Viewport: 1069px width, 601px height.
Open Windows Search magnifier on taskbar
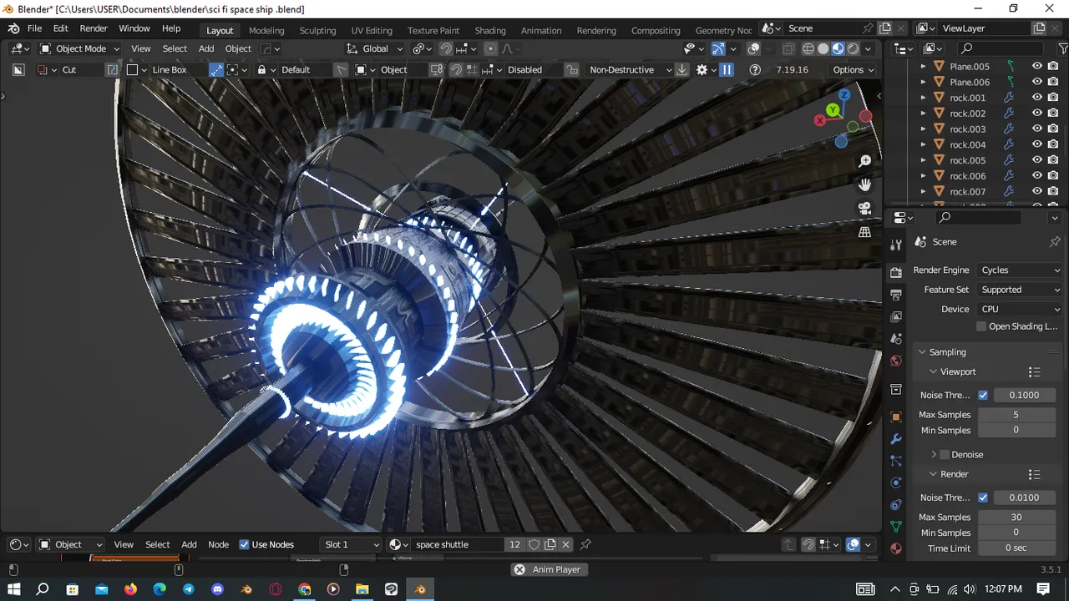[x=43, y=589]
